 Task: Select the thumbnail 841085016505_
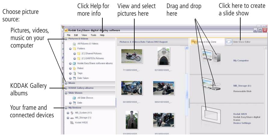pyautogui.click(x=132, y=88)
